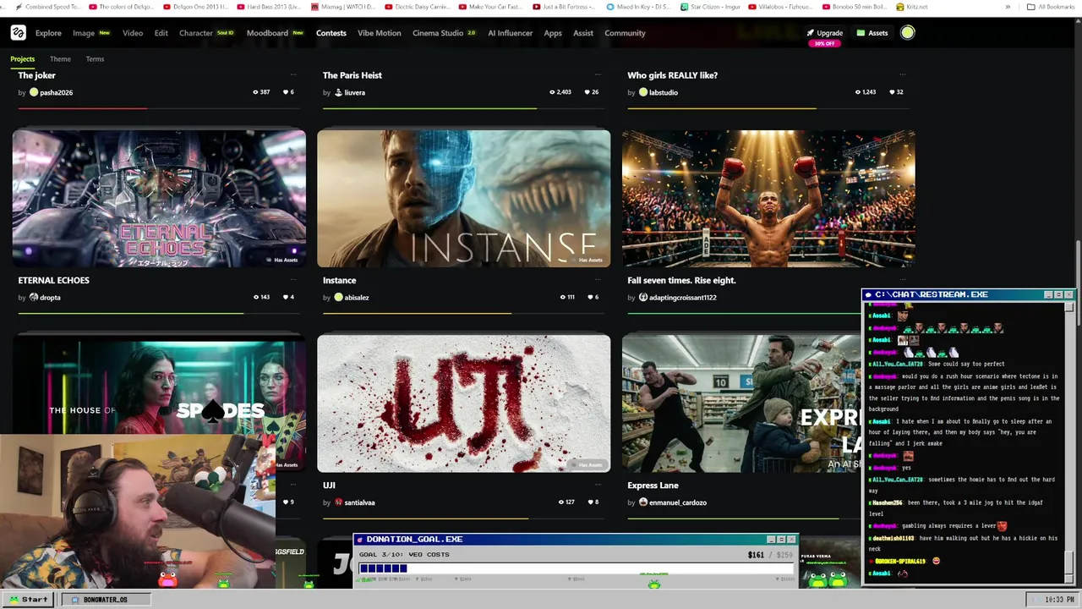The height and width of the screenshot is (609, 1082).
Task: Open the Express Lane thumbnail
Action: click(740, 403)
